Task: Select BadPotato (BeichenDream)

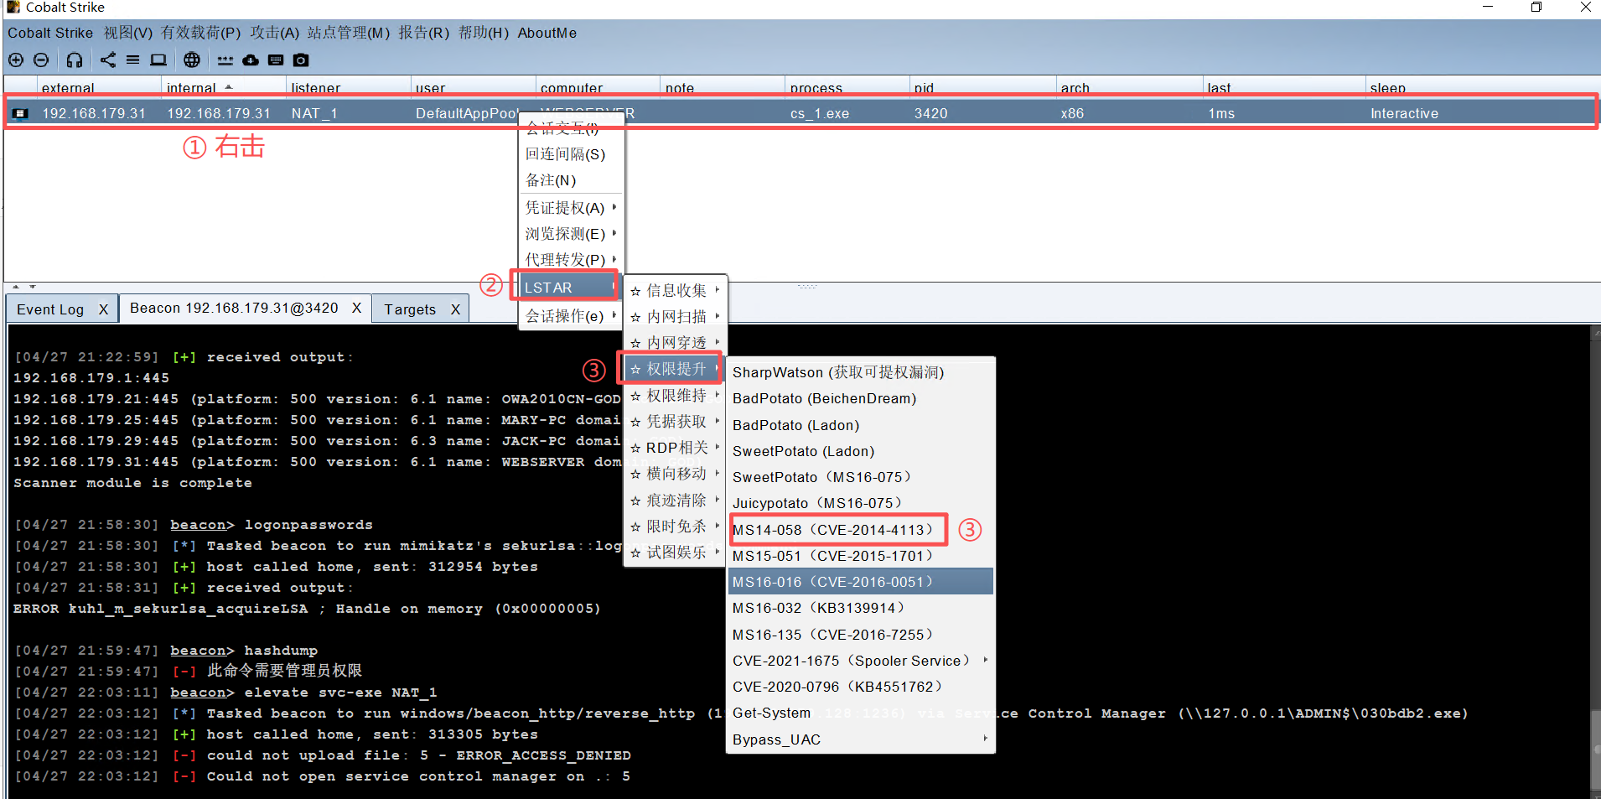Action: click(x=861, y=398)
